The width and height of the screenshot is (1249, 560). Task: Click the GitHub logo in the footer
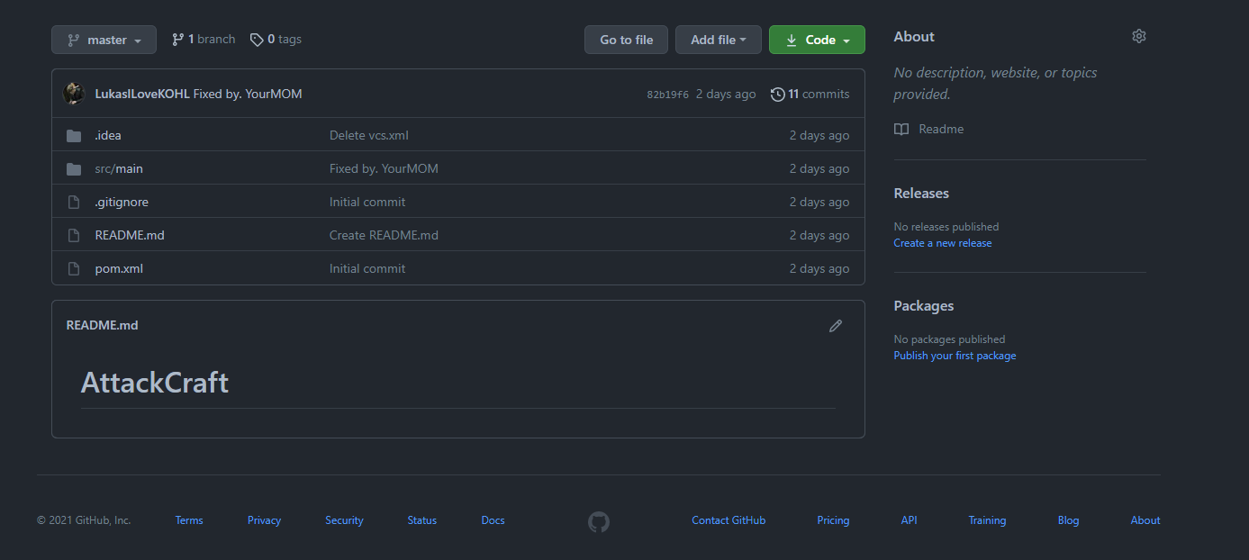(x=598, y=521)
